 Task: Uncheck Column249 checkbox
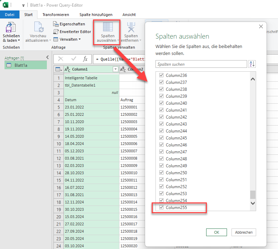(x=161, y=166)
